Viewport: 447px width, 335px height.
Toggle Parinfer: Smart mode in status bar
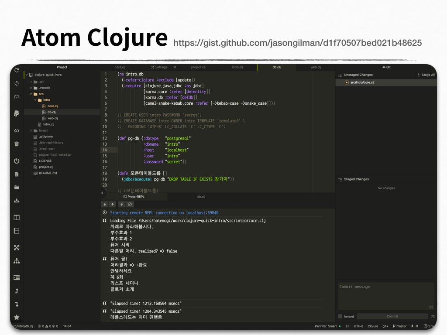pos(327,326)
